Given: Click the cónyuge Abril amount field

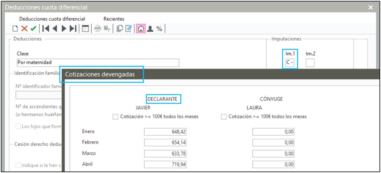Looking at the screenshot, I should 273,165.
